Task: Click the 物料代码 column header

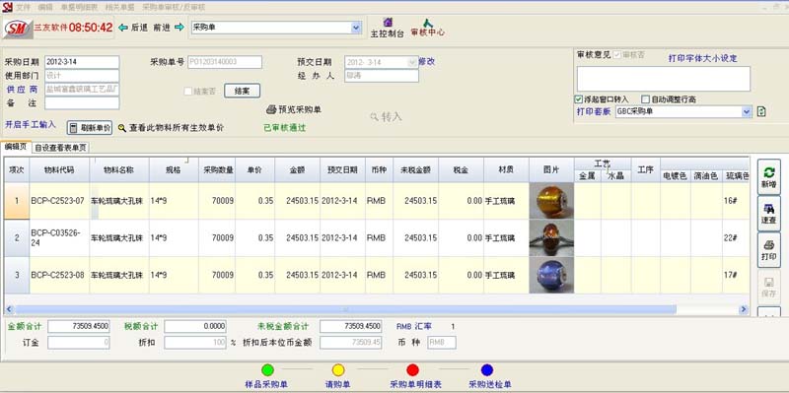Action: coord(59,169)
